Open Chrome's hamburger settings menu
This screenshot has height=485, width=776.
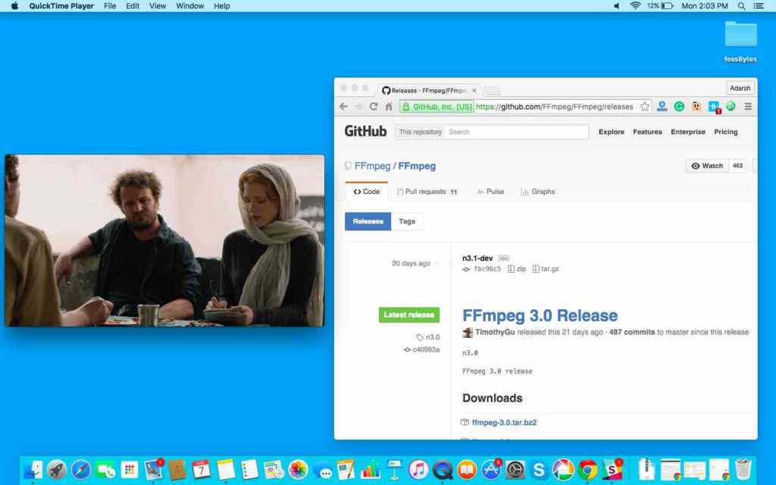coord(748,106)
